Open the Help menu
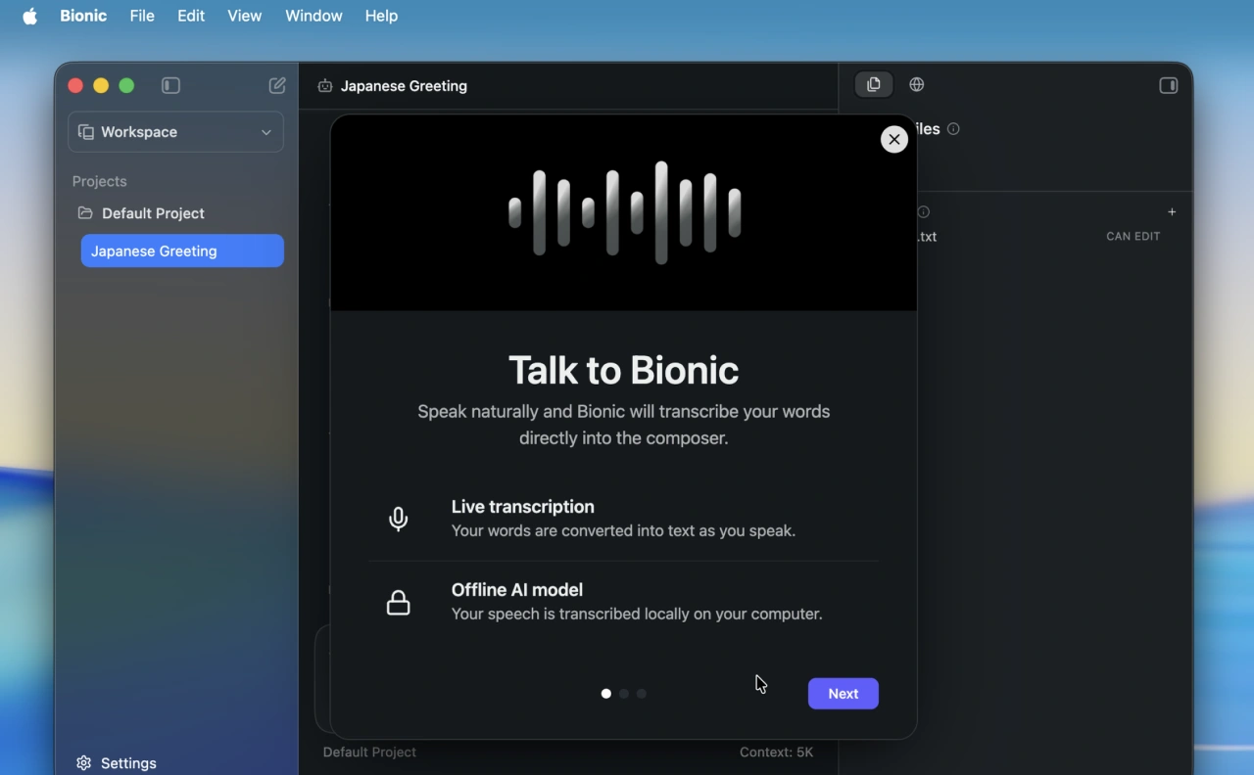 pyautogui.click(x=381, y=16)
